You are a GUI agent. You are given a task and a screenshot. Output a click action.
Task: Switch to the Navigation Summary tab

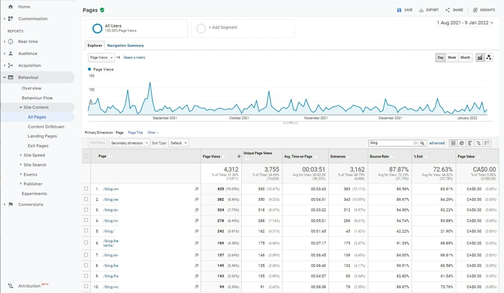coord(125,45)
